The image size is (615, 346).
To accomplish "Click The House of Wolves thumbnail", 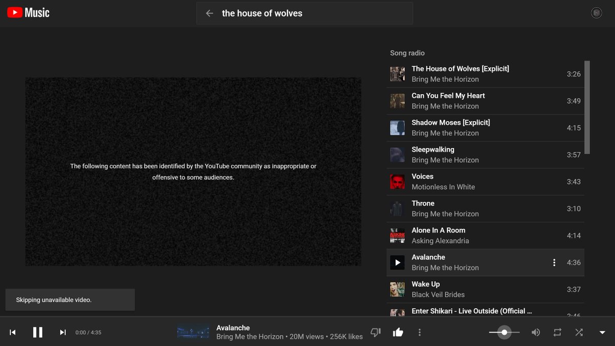I will 397,74.
